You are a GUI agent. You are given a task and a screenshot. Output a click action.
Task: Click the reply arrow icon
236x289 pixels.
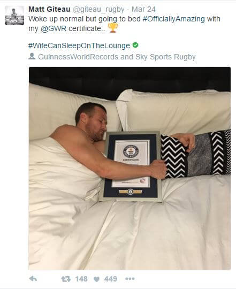coord(33,279)
